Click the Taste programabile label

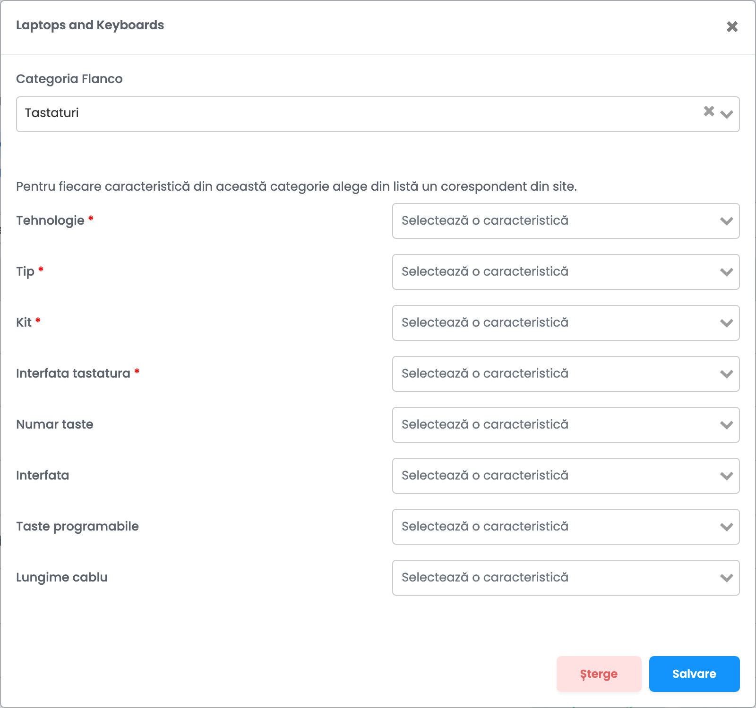77,526
